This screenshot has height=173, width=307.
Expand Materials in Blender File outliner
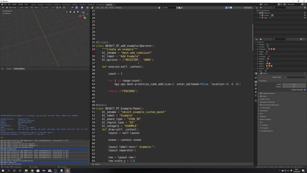[x=258, y=59]
